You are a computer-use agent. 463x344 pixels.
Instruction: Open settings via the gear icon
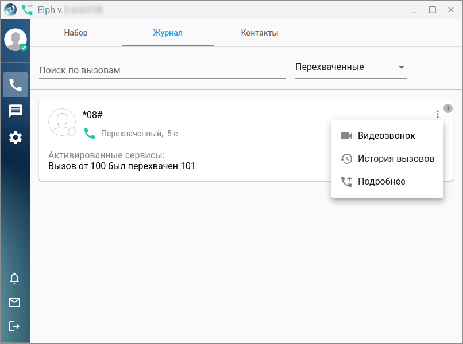tap(16, 138)
